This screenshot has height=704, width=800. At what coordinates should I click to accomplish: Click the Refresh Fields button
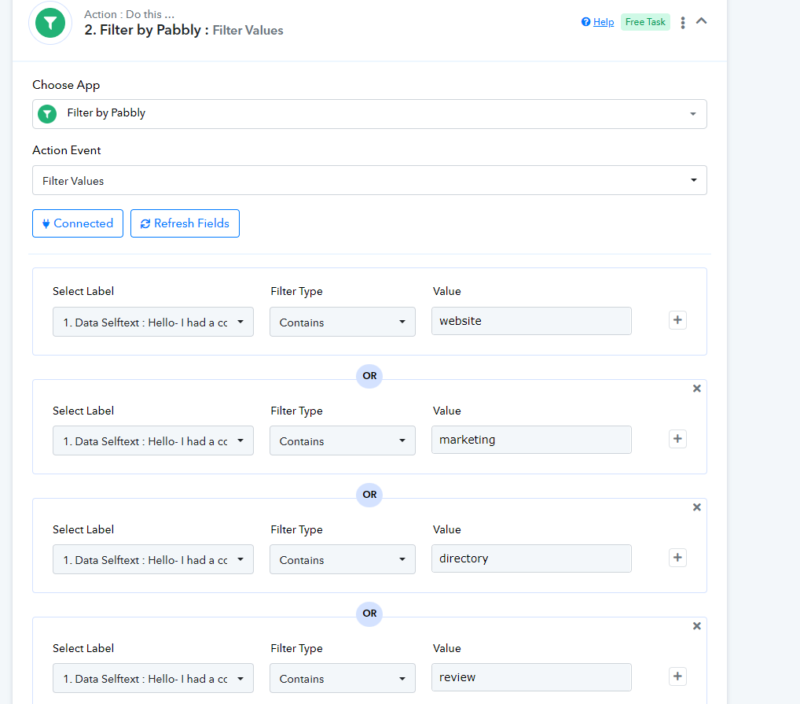pyautogui.click(x=185, y=223)
